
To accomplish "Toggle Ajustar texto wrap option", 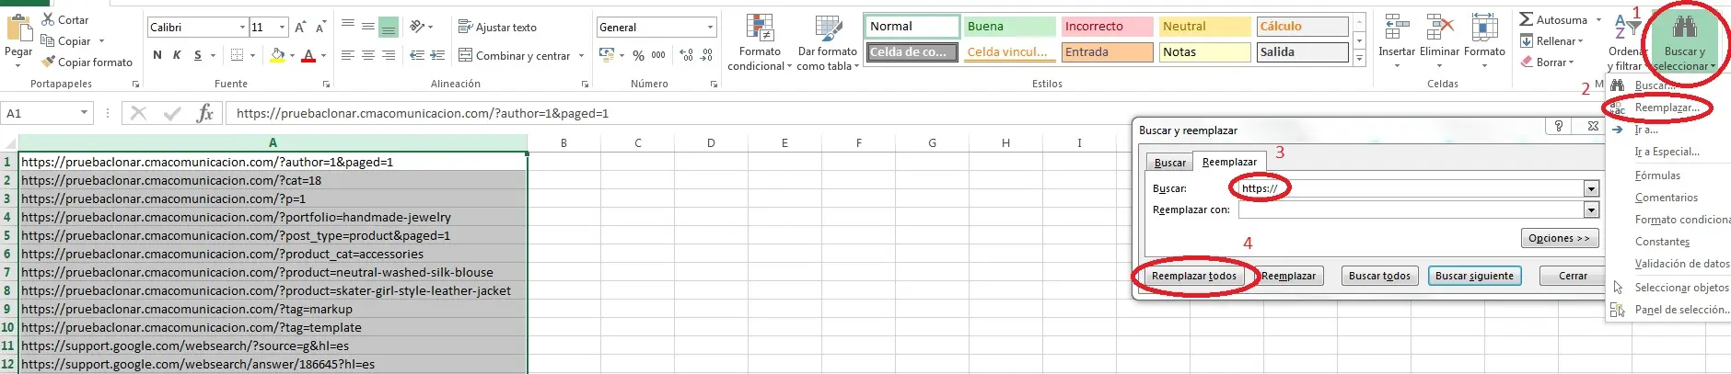I will coord(497,28).
